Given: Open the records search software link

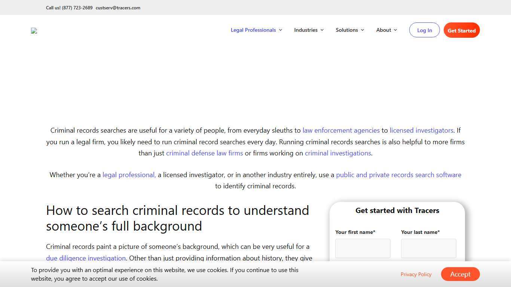Looking at the screenshot, I should coord(399,175).
